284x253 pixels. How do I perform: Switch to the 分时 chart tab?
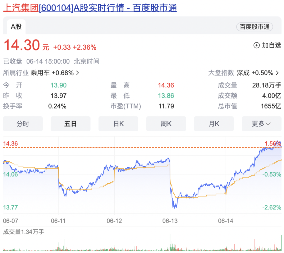click(x=23, y=124)
